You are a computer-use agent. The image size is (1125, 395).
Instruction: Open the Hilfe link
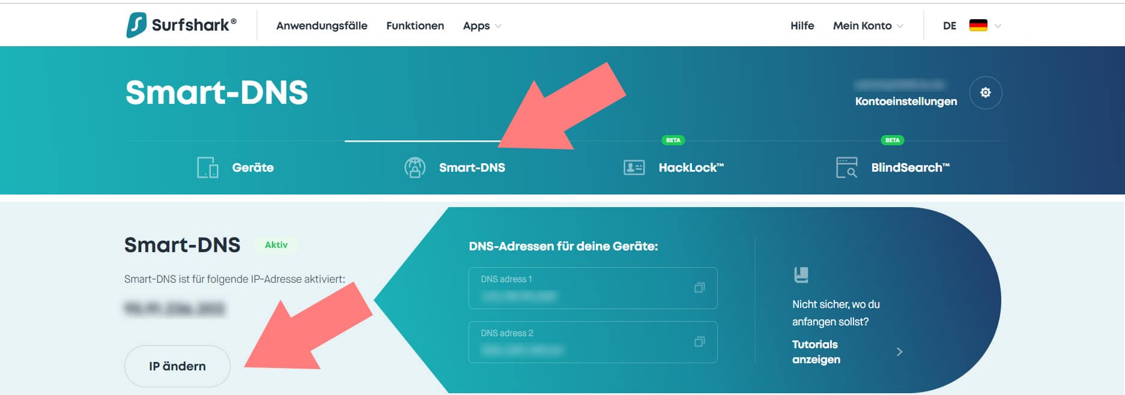[x=802, y=26]
